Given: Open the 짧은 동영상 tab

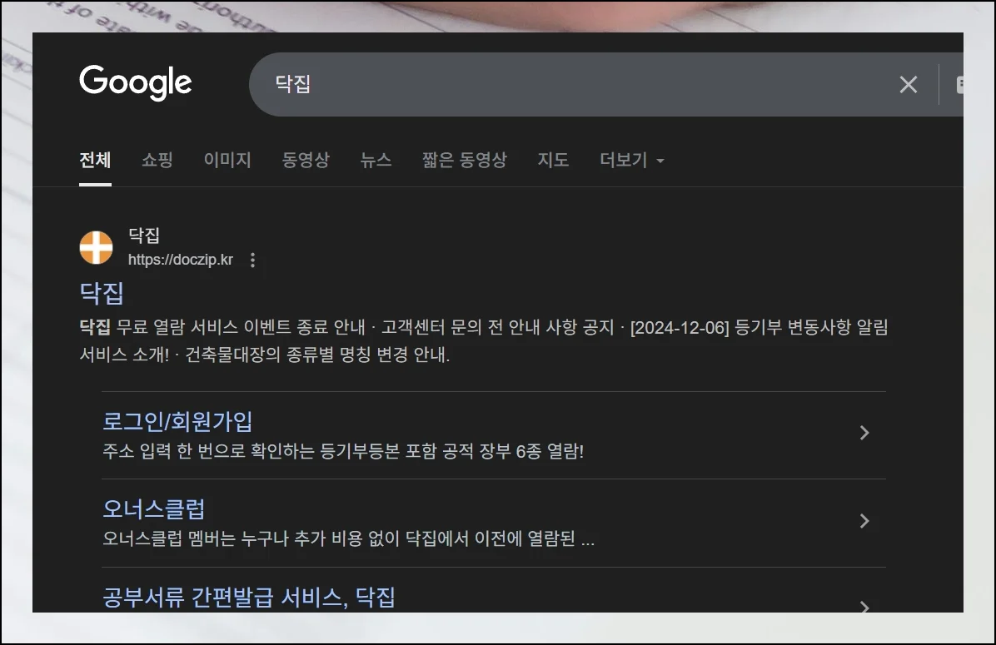Looking at the screenshot, I should coord(464,160).
